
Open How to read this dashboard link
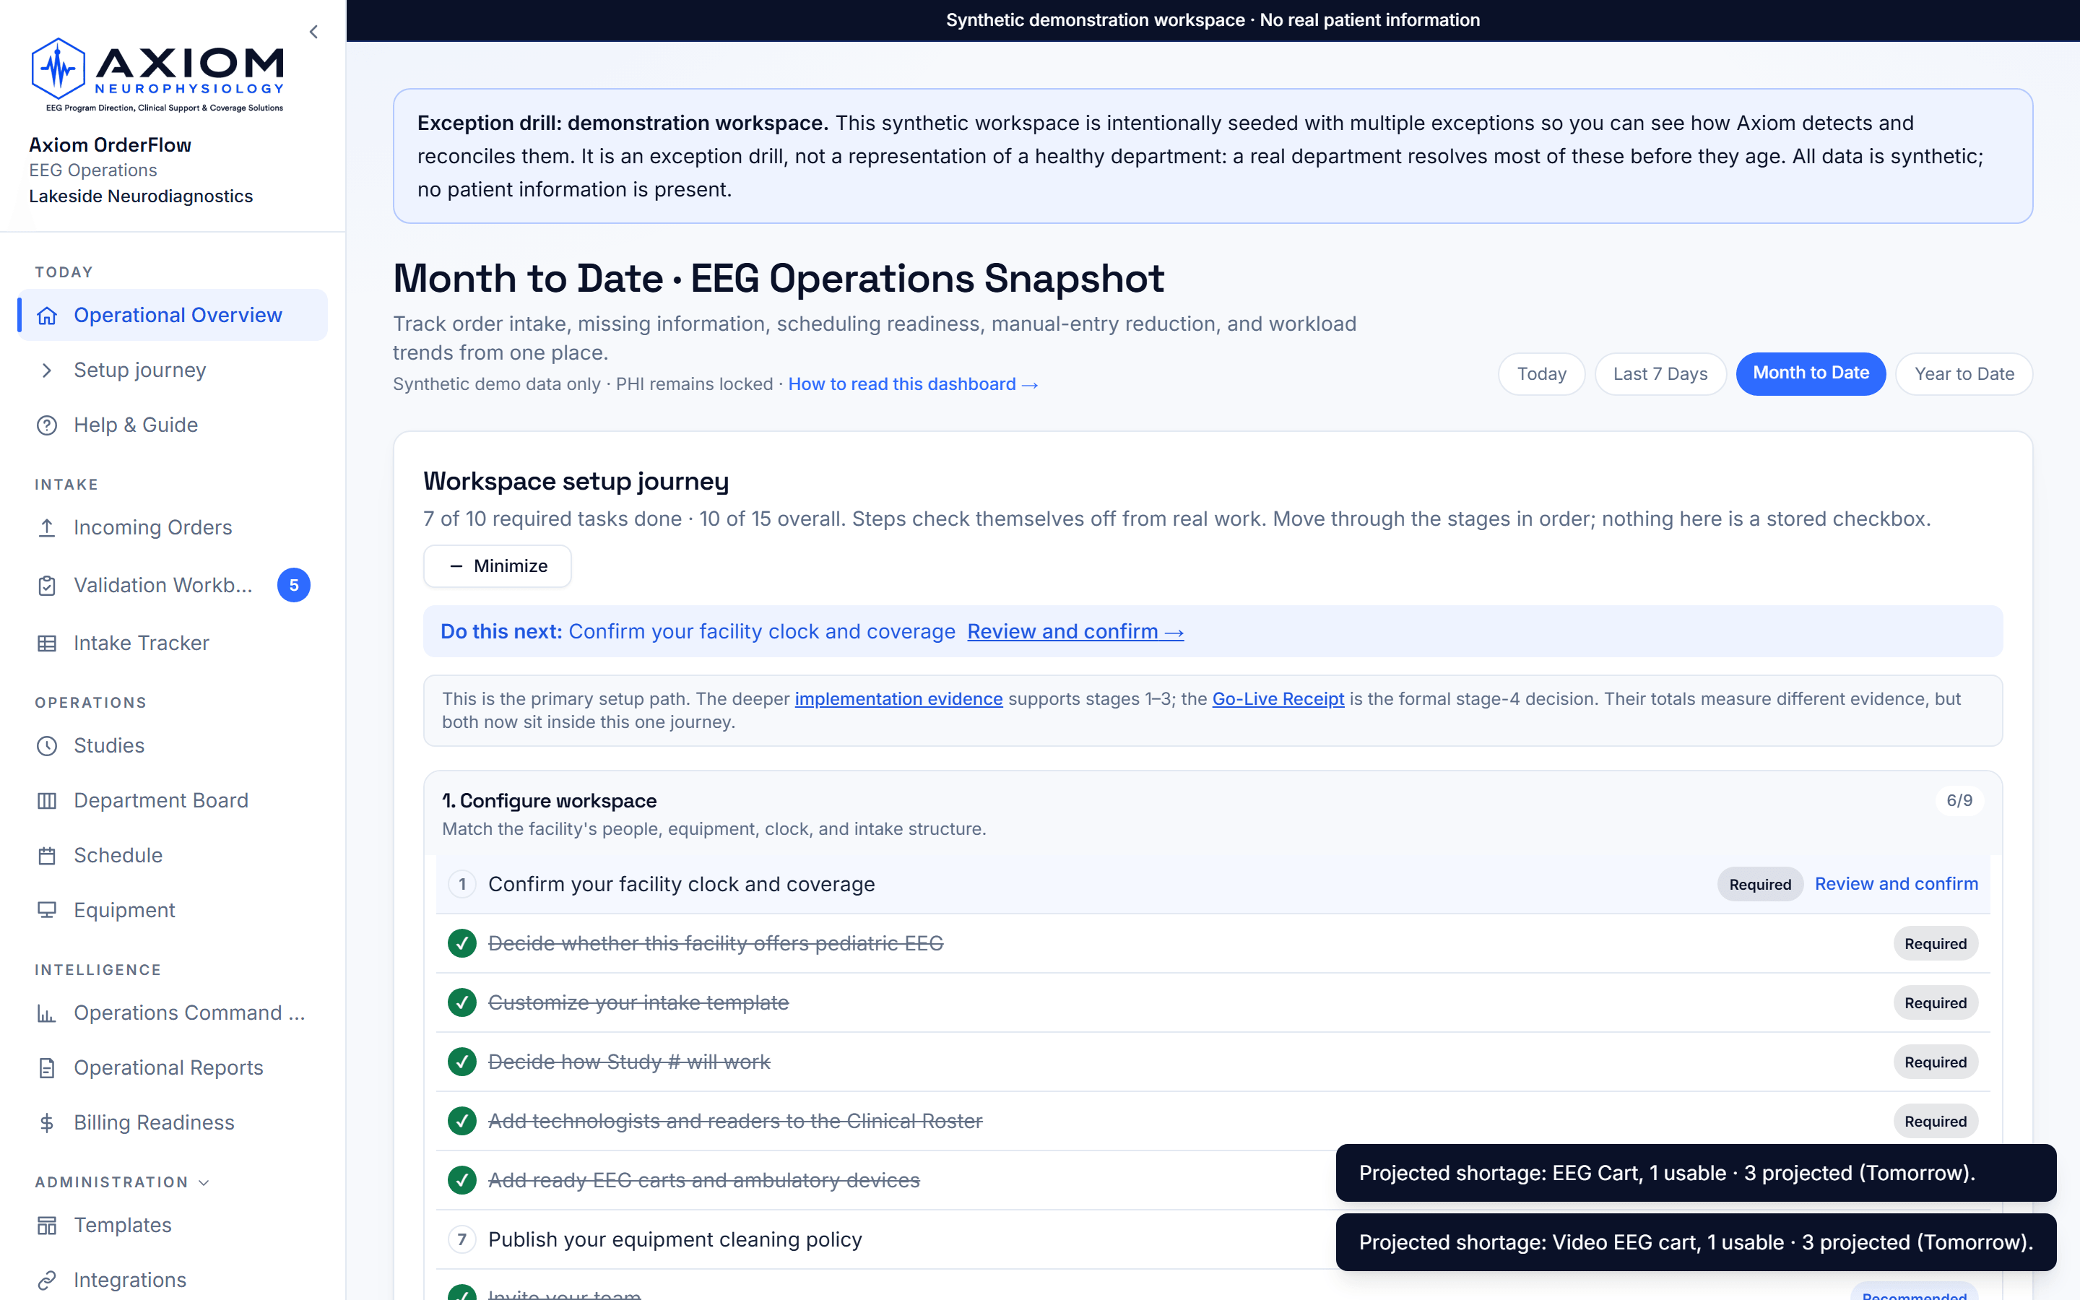[x=913, y=384]
